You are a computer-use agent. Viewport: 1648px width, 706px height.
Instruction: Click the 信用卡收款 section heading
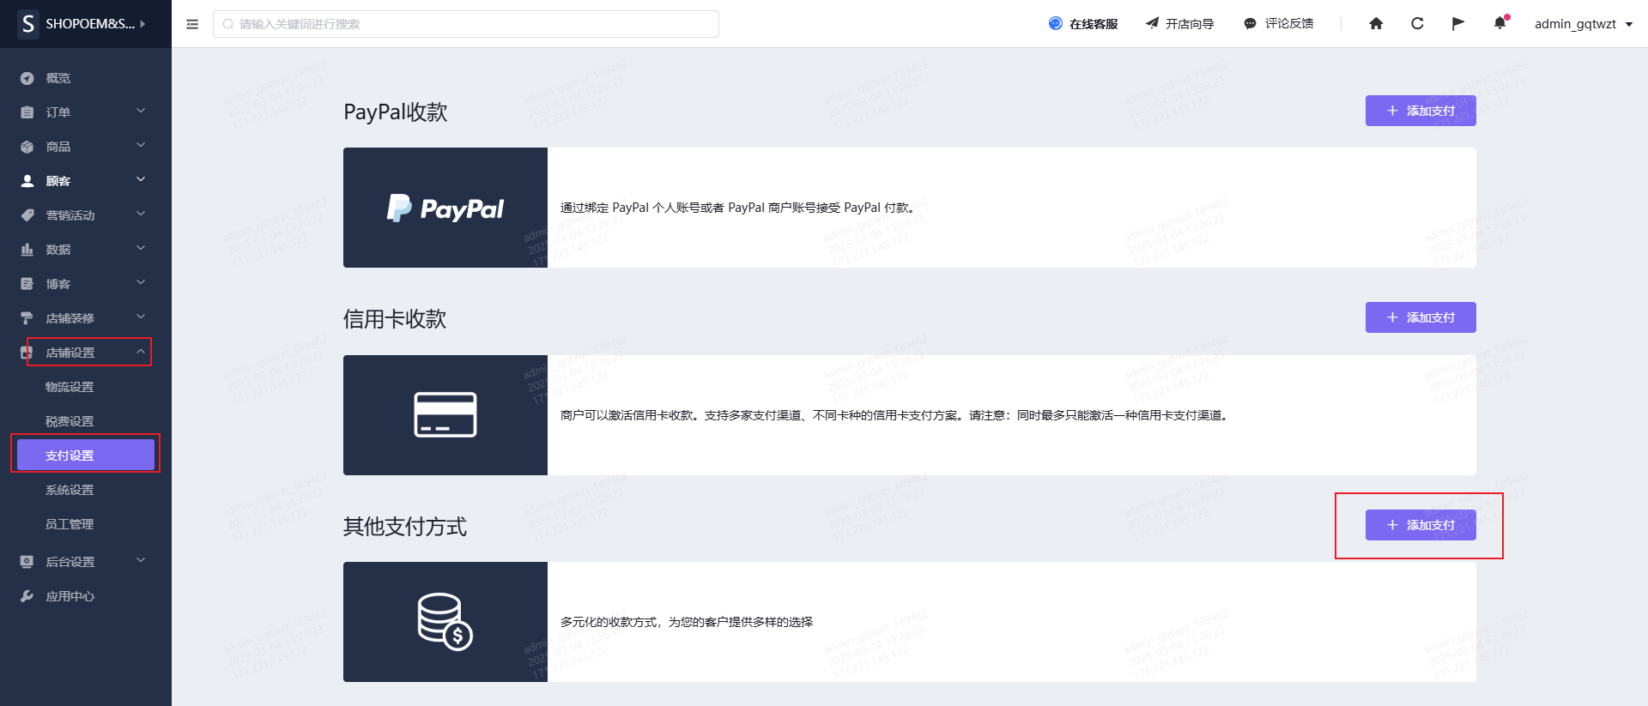pyautogui.click(x=395, y=319)
